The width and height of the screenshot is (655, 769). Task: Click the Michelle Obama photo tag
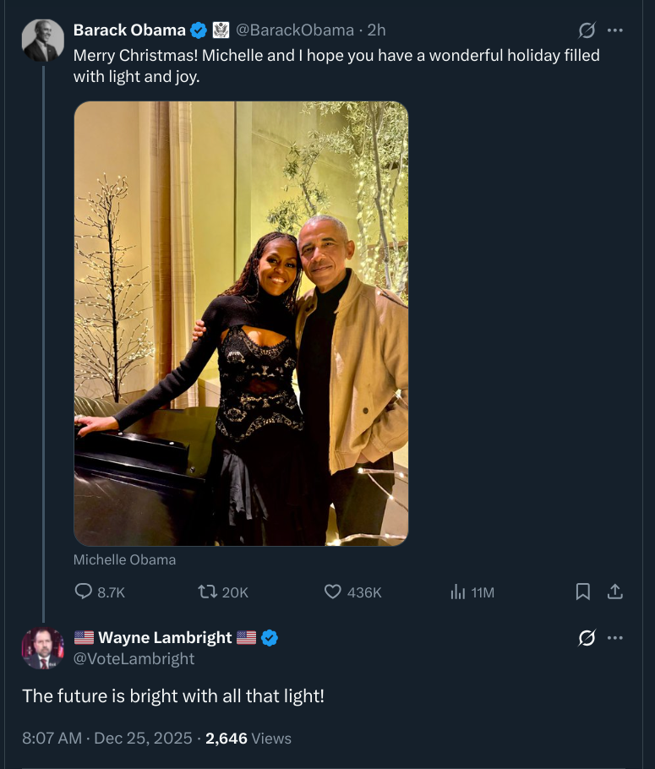pos(124,559)
